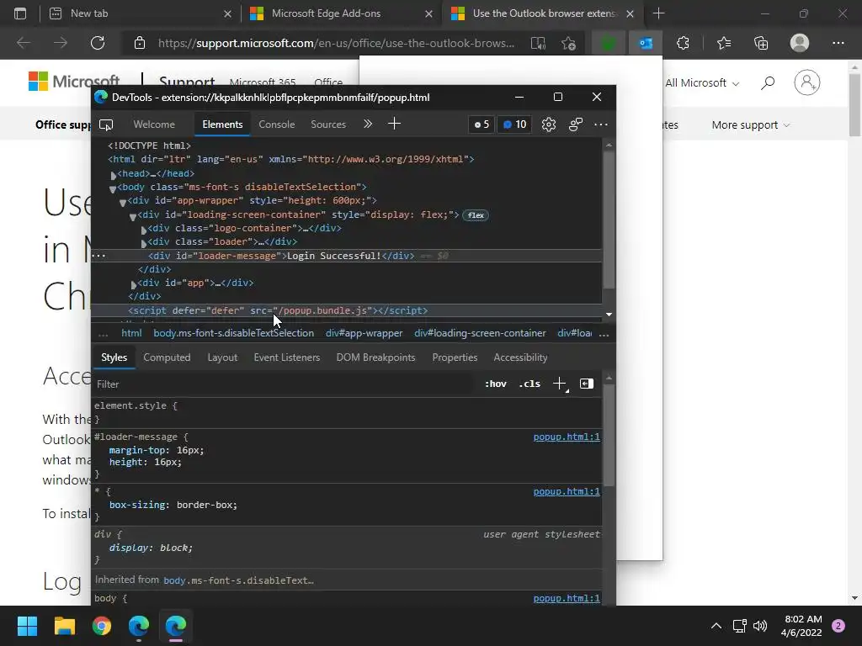Click the Read aloud icon in address bar
This screenshot has width=862, height=646.
pos(538,43)
